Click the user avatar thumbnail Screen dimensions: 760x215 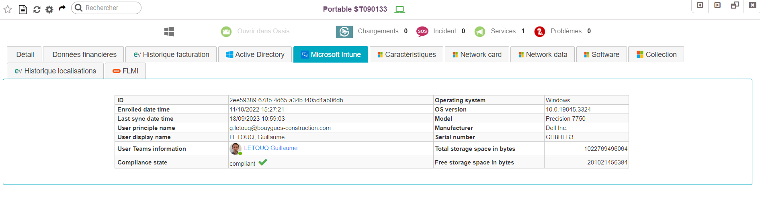tap(235, 149)
